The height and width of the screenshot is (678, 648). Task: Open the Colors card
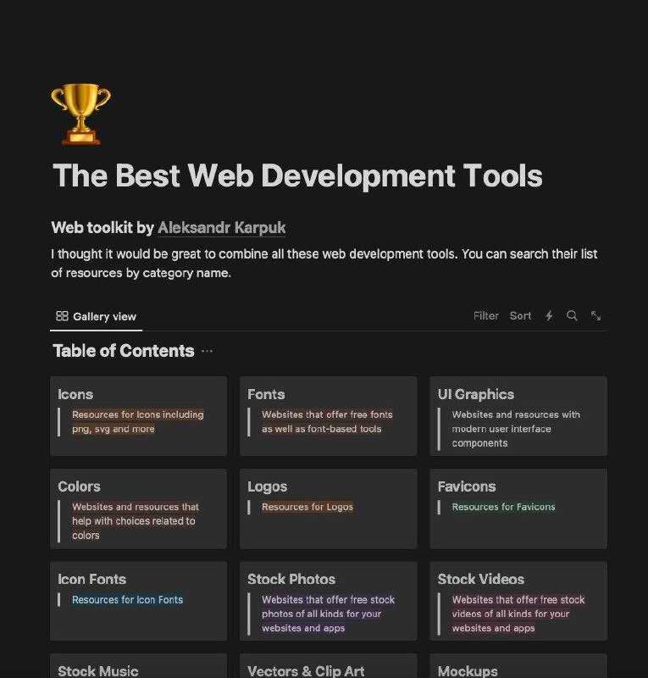138,509
